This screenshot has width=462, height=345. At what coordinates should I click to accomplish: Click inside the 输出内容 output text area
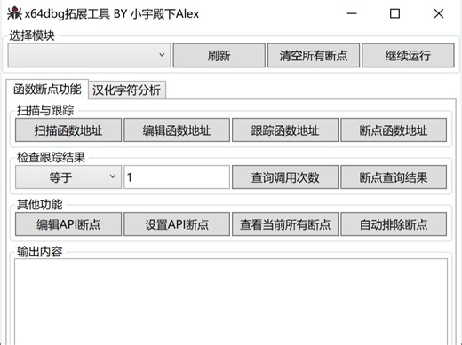tap(231, 302)
